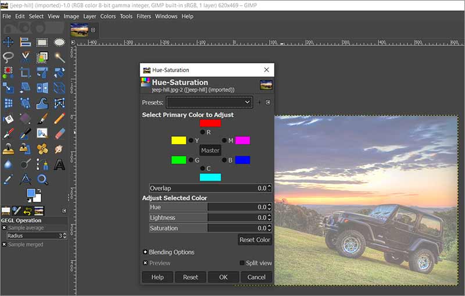
Task: Open the Layer menu
Action: pyautogui.click(x=90, y=16)
